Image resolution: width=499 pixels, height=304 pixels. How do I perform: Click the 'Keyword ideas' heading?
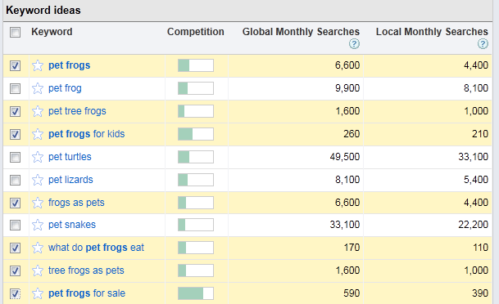pos(43,10)
